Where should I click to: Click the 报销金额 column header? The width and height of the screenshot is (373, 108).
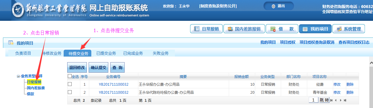point(242,76)
